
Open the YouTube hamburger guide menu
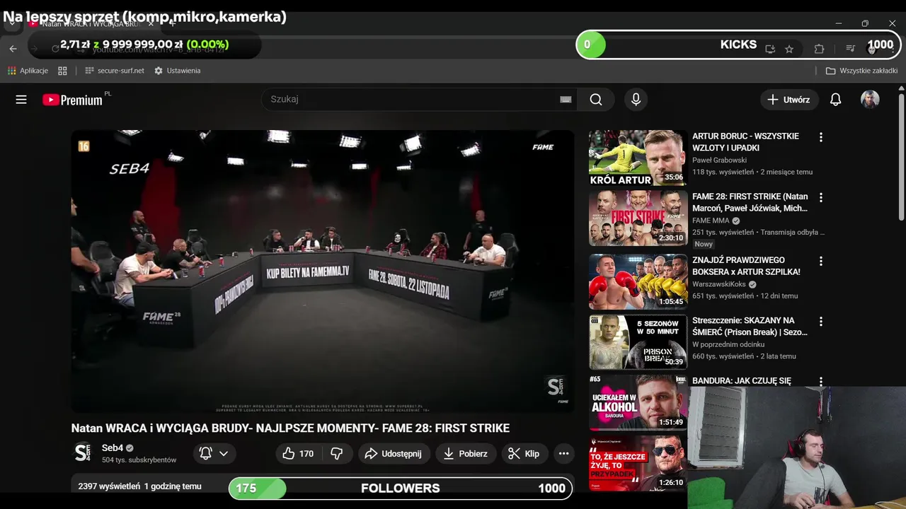(x=21, y=100)
